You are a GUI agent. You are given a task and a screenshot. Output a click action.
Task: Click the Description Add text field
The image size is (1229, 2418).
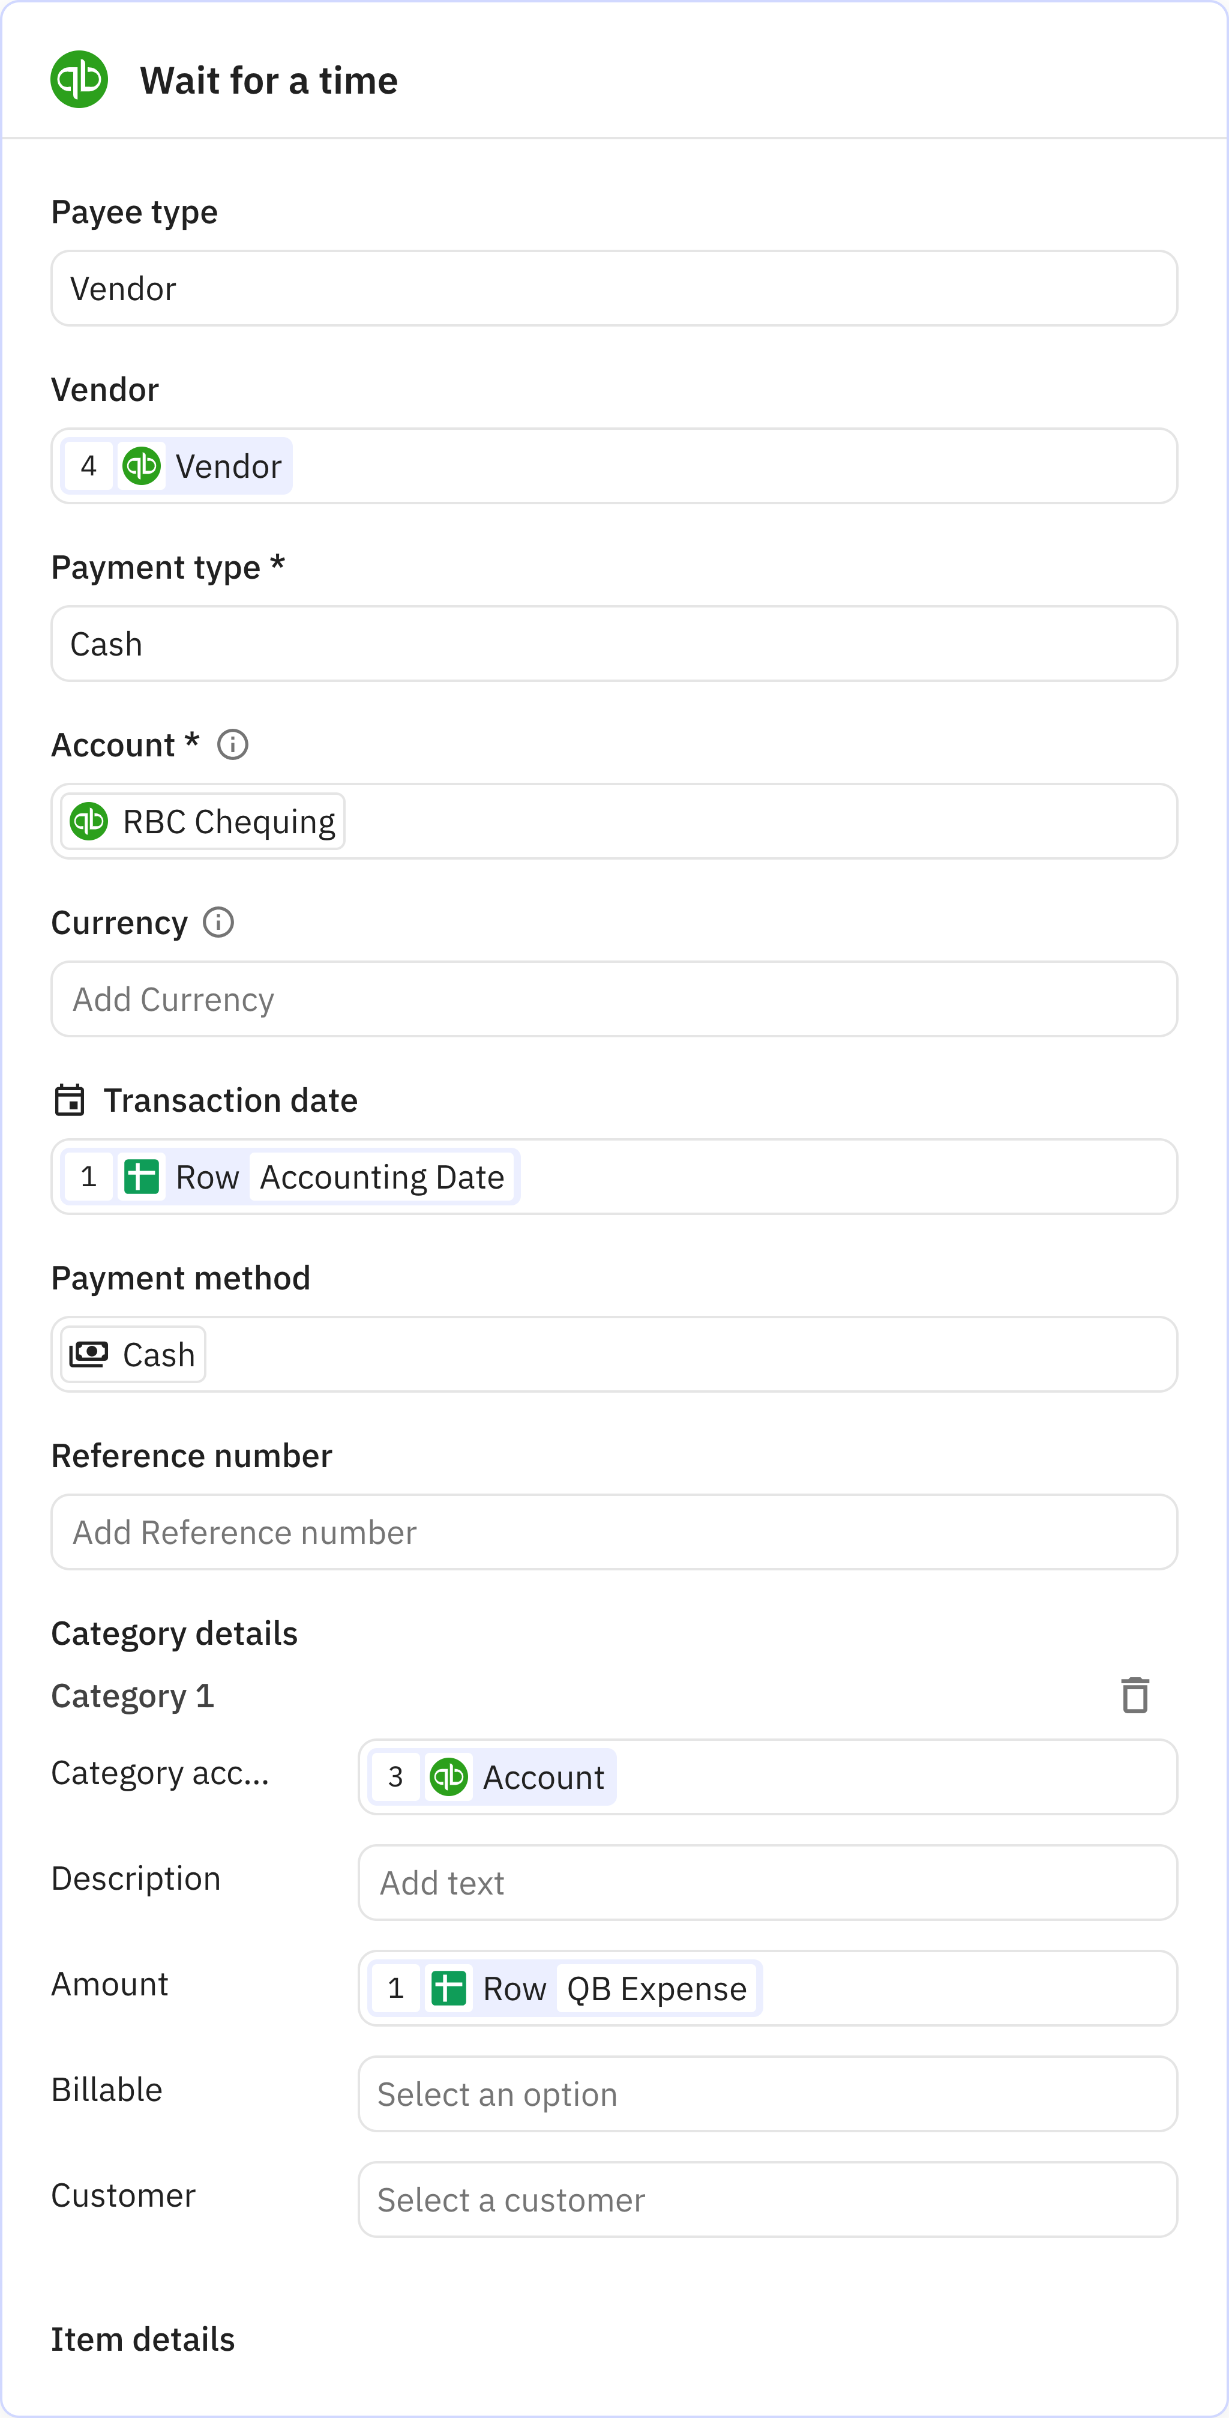(x=766, y=1883)
